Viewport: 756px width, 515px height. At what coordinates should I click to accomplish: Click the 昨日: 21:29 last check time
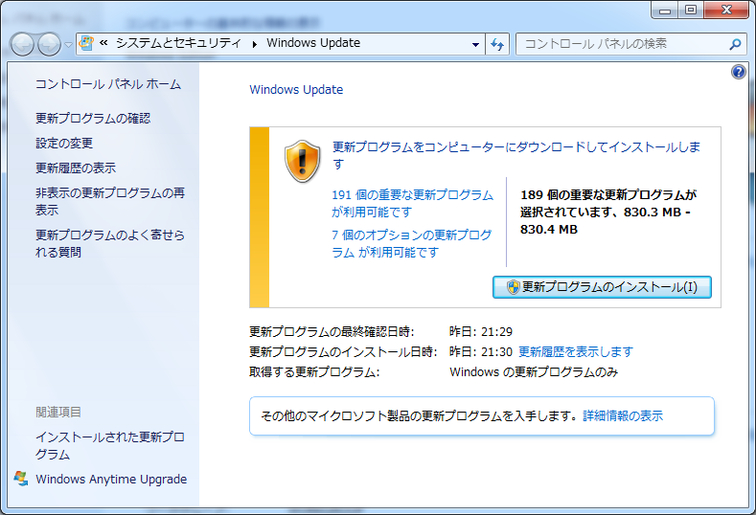tap(481, 332)
